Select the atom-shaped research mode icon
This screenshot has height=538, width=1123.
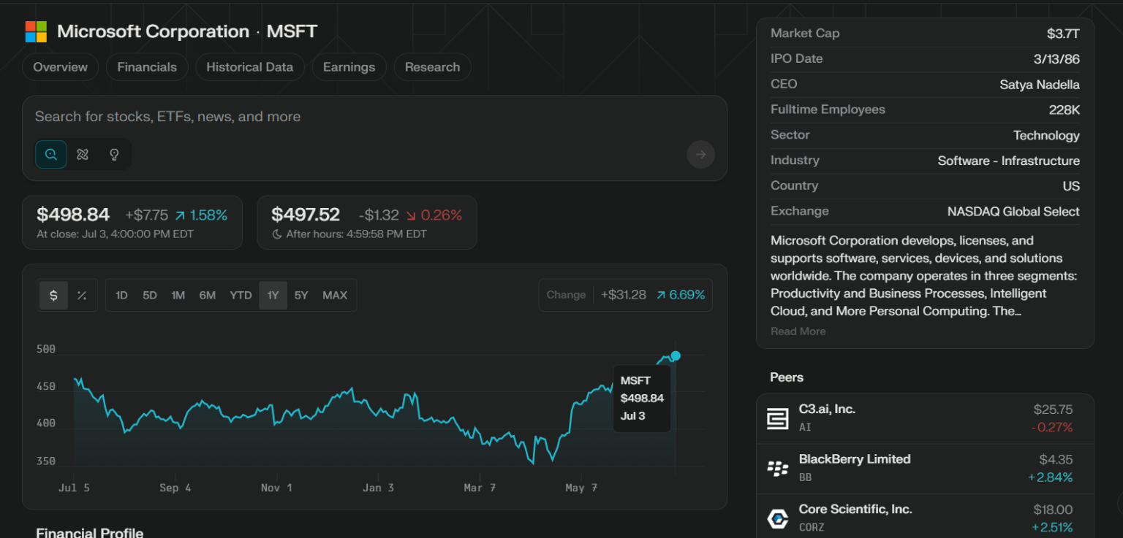click(x=83, y=154)
